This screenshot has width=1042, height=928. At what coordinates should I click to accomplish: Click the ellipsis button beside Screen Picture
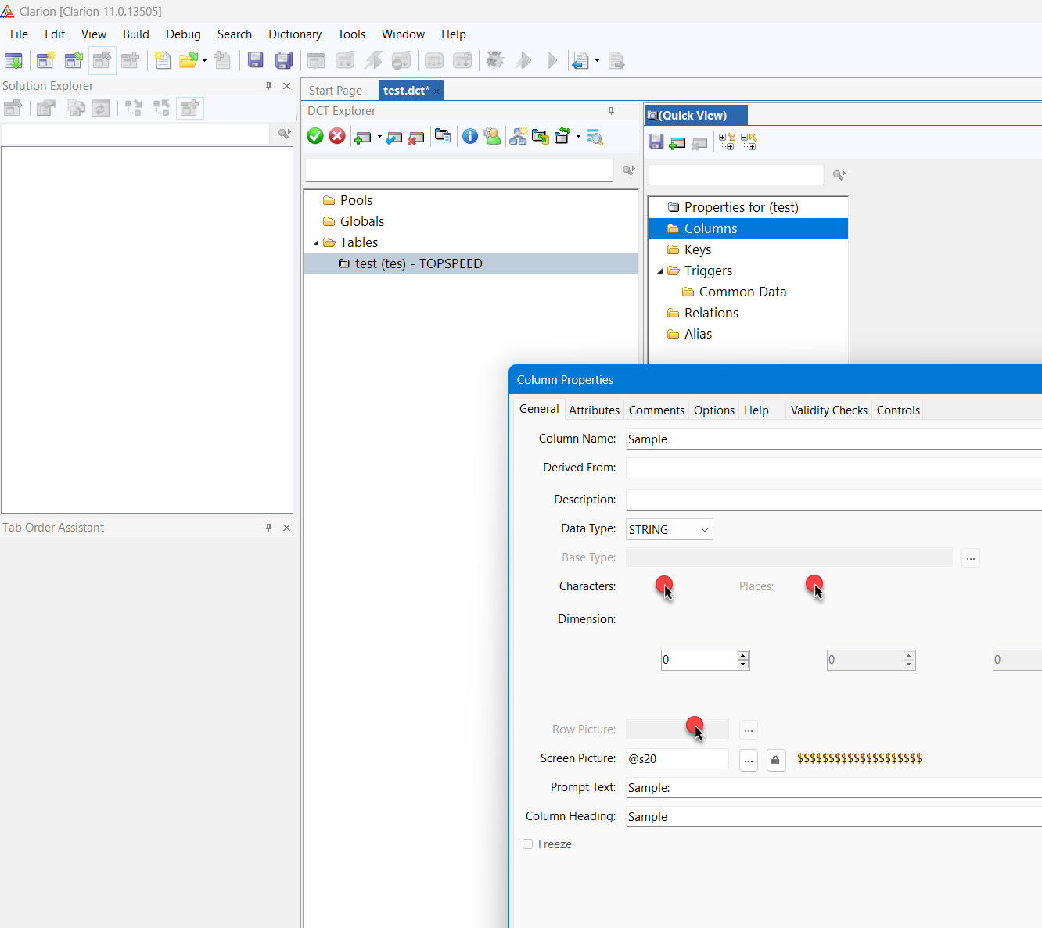click(748, 759)
